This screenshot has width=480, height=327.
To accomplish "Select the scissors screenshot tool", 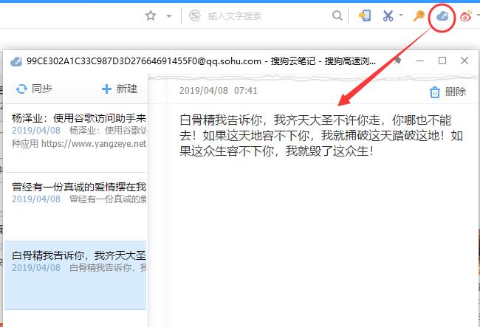I will coord(388,16).
